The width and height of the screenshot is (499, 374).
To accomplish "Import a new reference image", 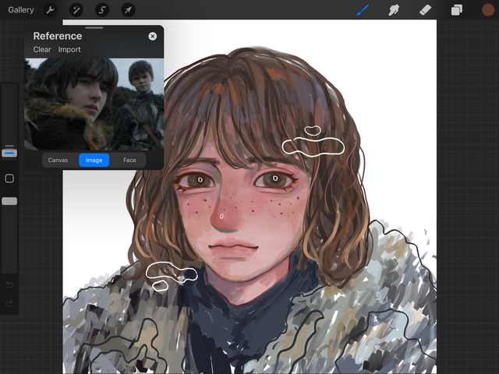I will click(x=69, y=50).
